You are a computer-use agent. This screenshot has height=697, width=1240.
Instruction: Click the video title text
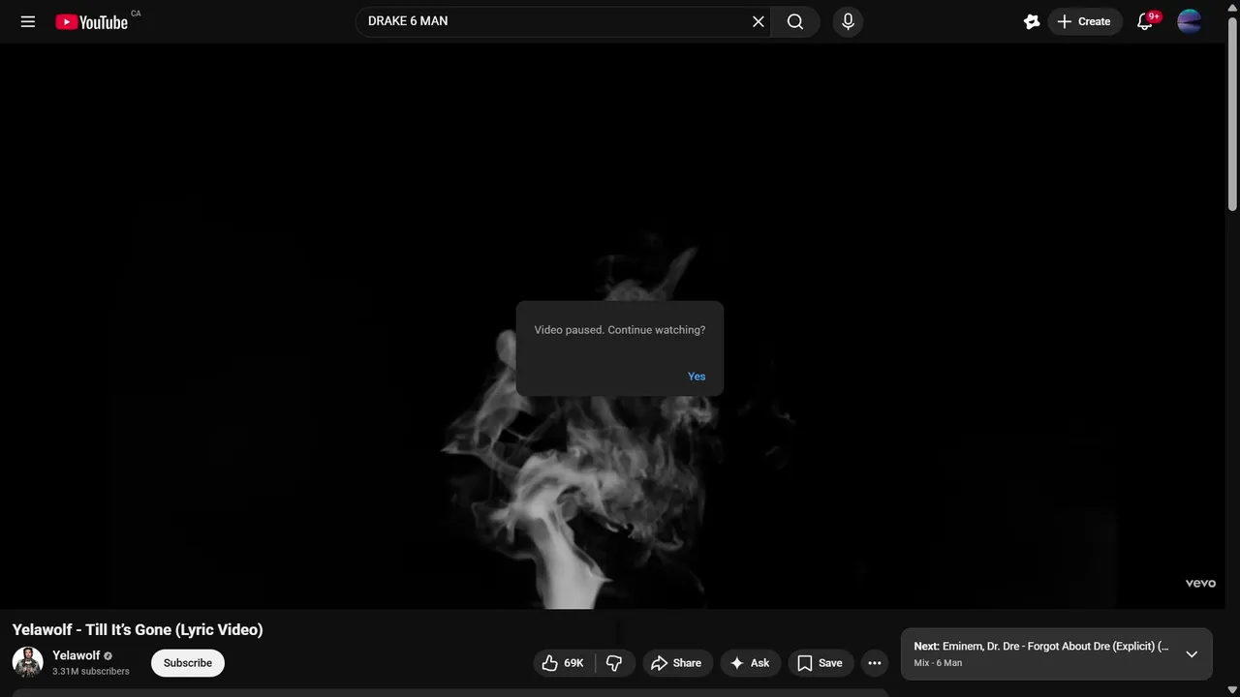[x=138, y=629]
